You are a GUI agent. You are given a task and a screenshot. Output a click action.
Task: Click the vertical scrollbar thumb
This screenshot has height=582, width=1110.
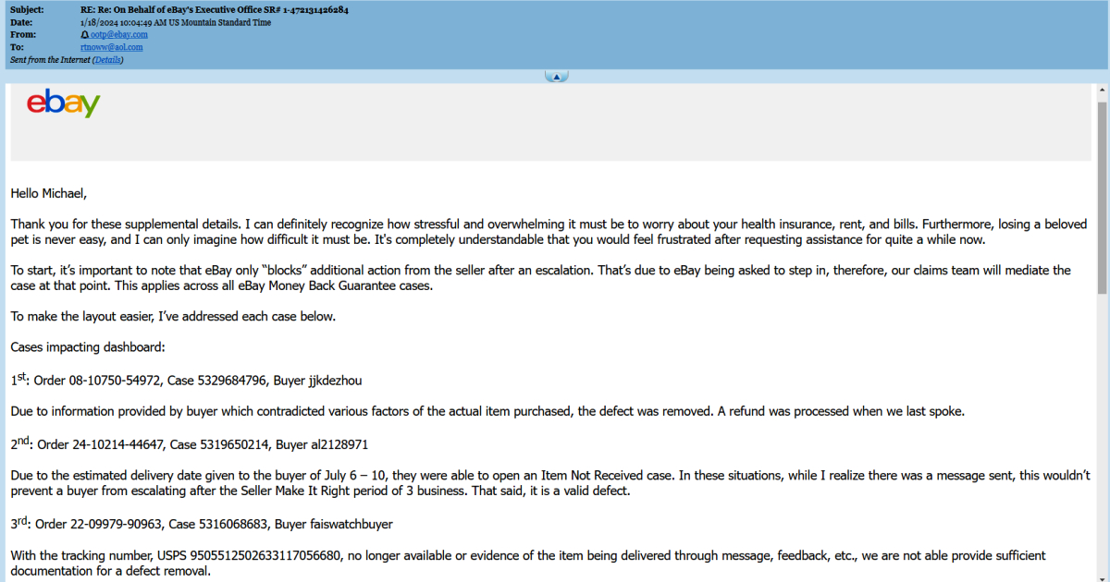(x=1102, y=199)
